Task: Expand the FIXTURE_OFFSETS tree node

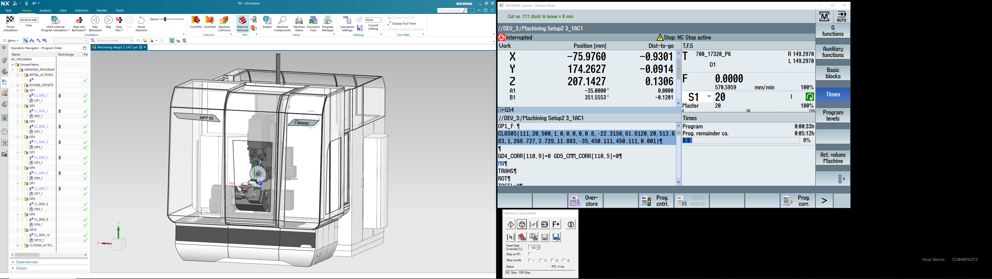Action: [18, 85]
